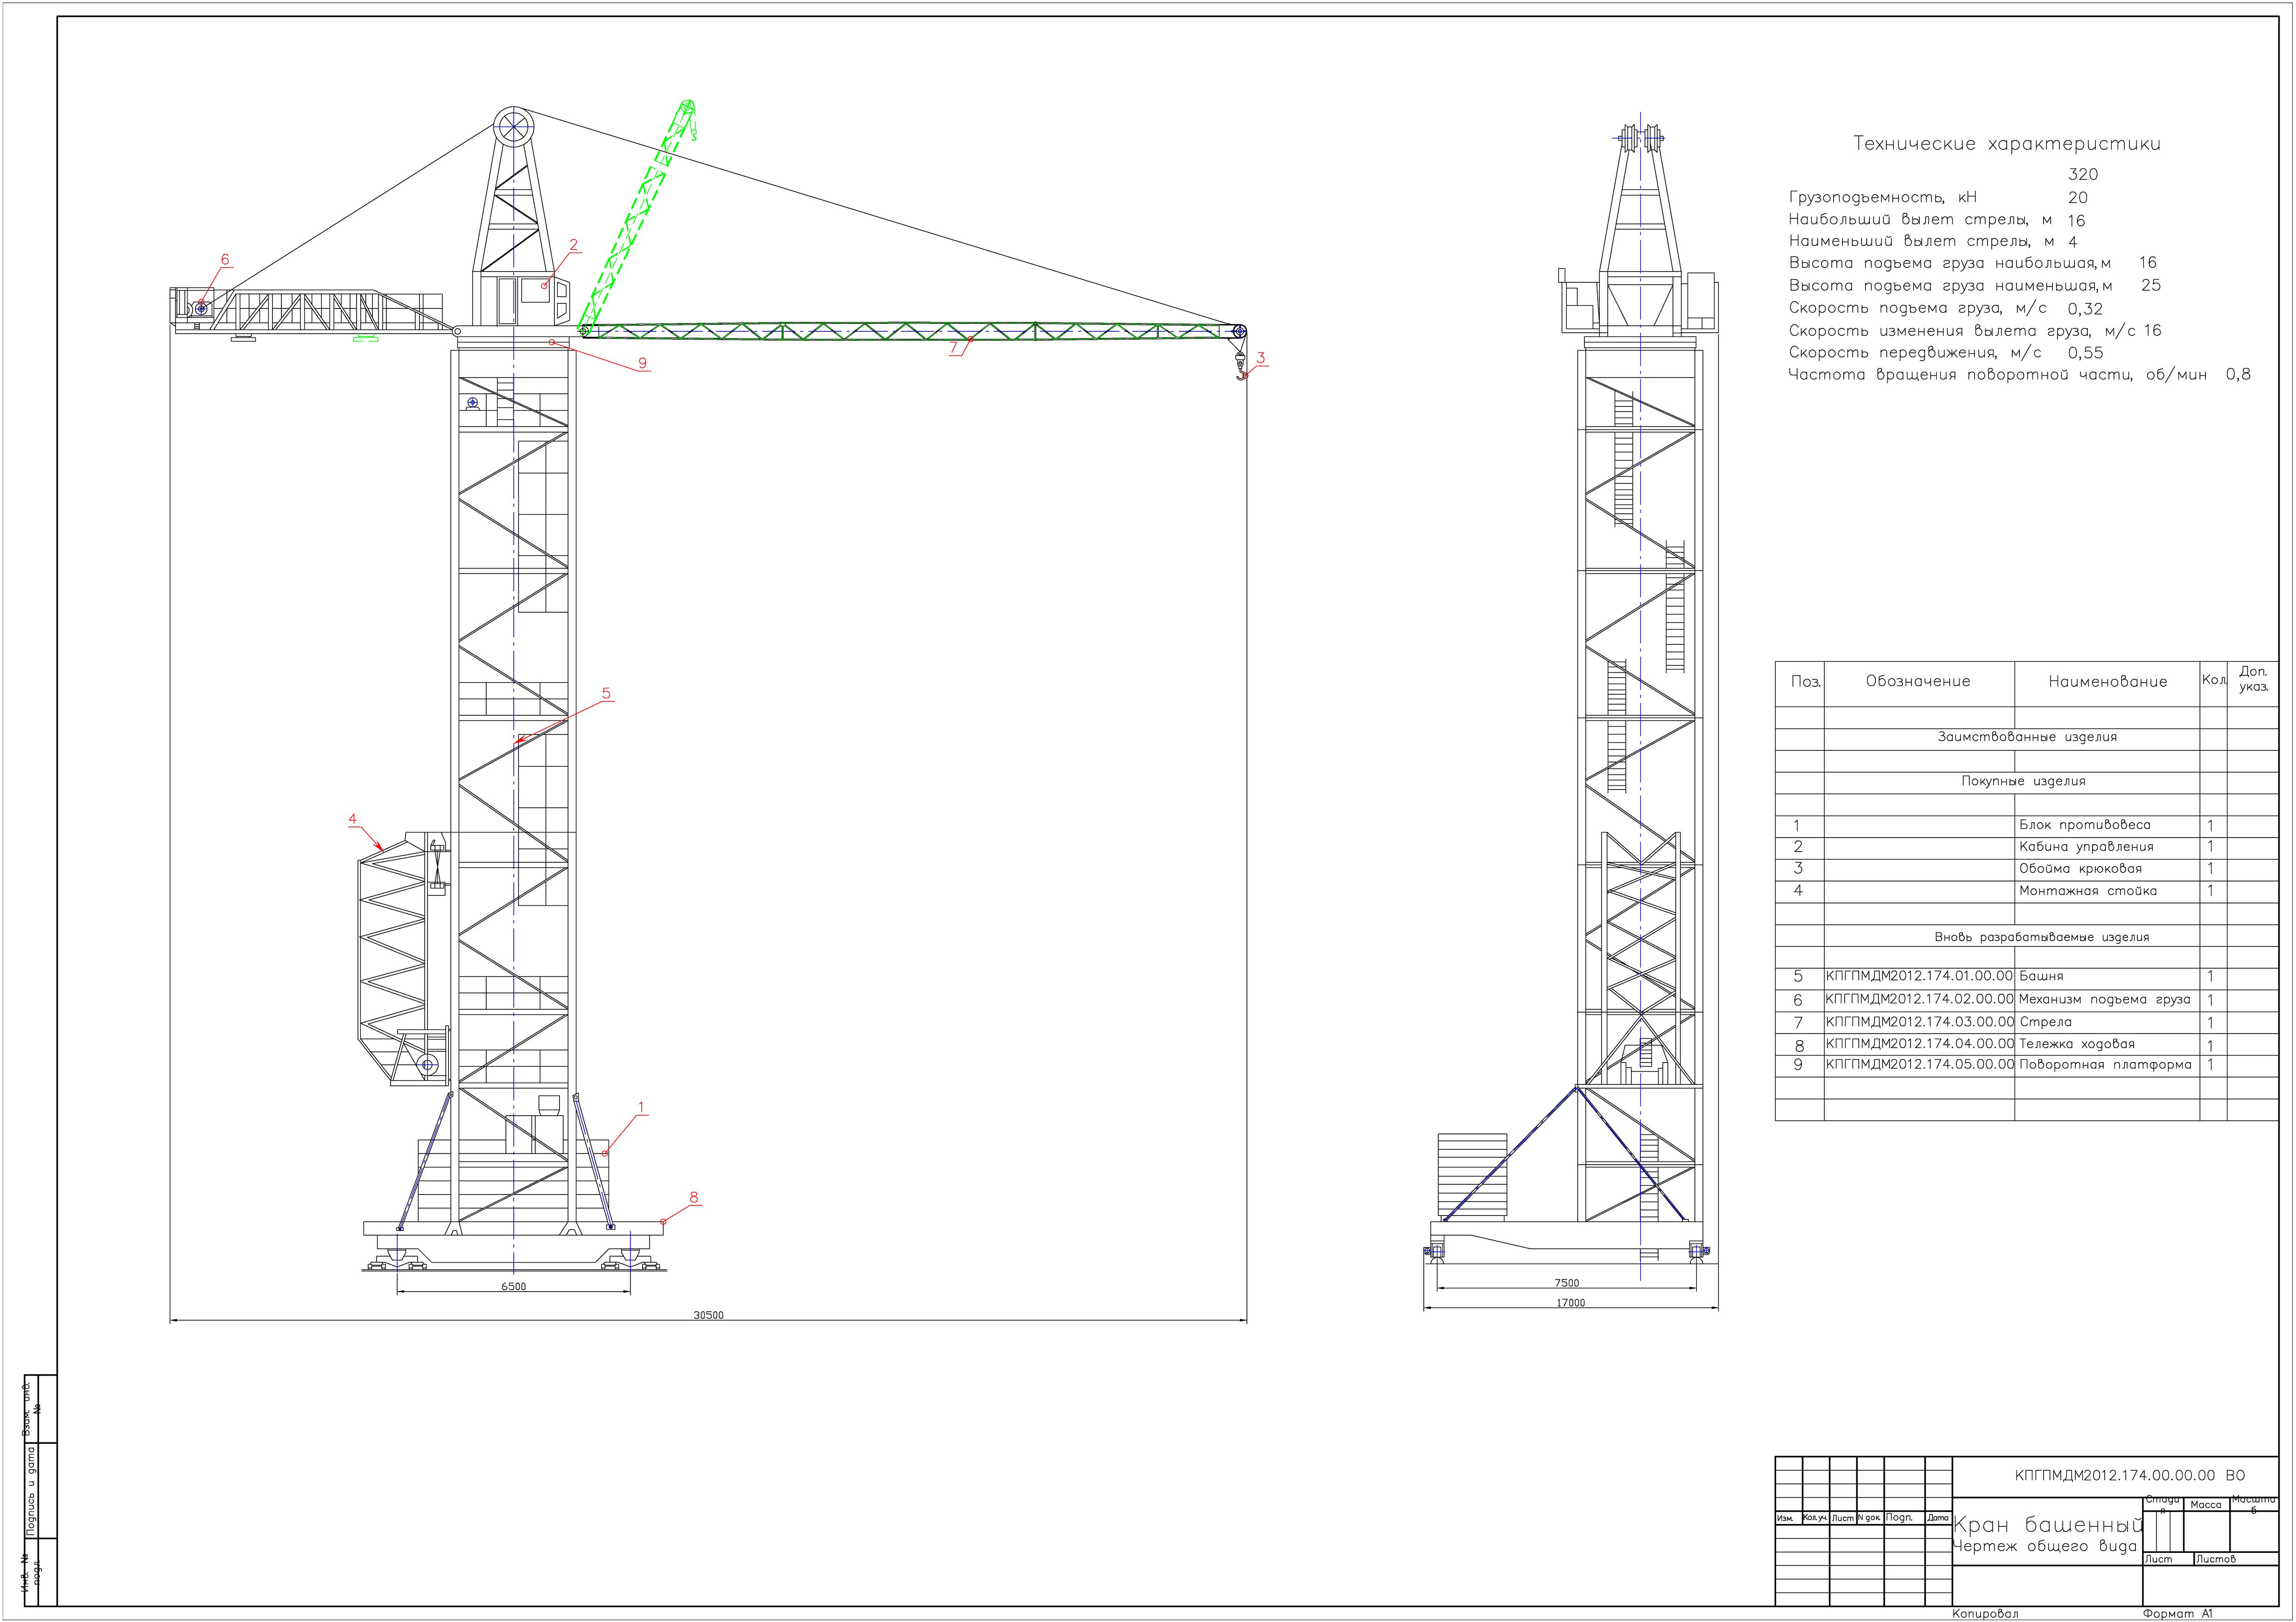Select the 7500 dimension in the side view
This screenshot has width=2296, height=1622.
(x=1566, y=1283)
